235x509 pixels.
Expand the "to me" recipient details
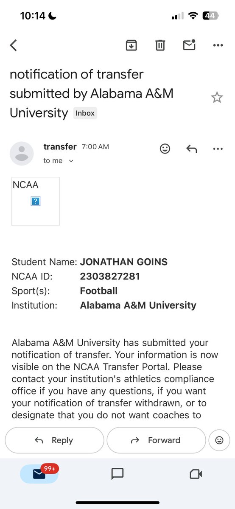[x=59, y=161]
